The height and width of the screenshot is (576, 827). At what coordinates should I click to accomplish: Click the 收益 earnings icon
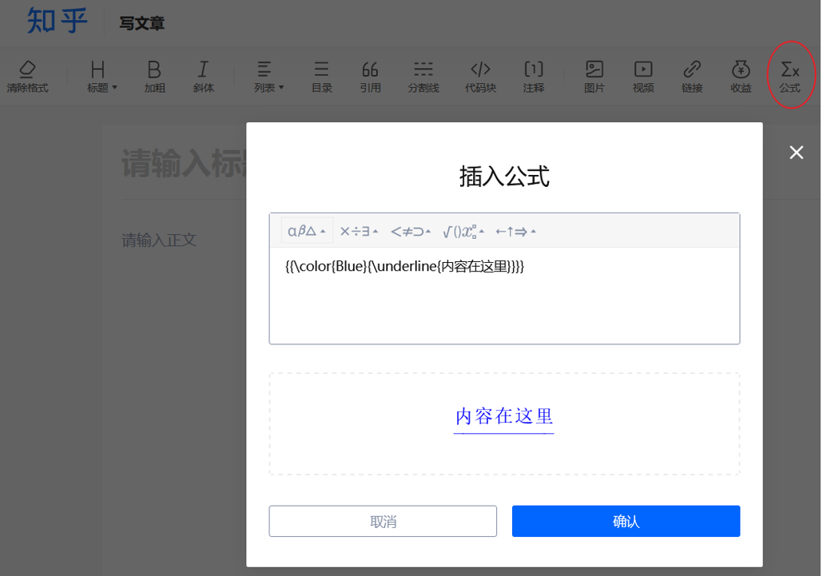coord(741,77)
